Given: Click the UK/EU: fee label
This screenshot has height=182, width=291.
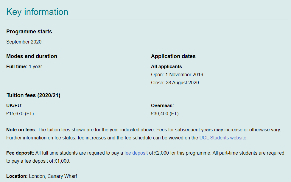Looking at the screenshot, I should click(x=14, y=106).
